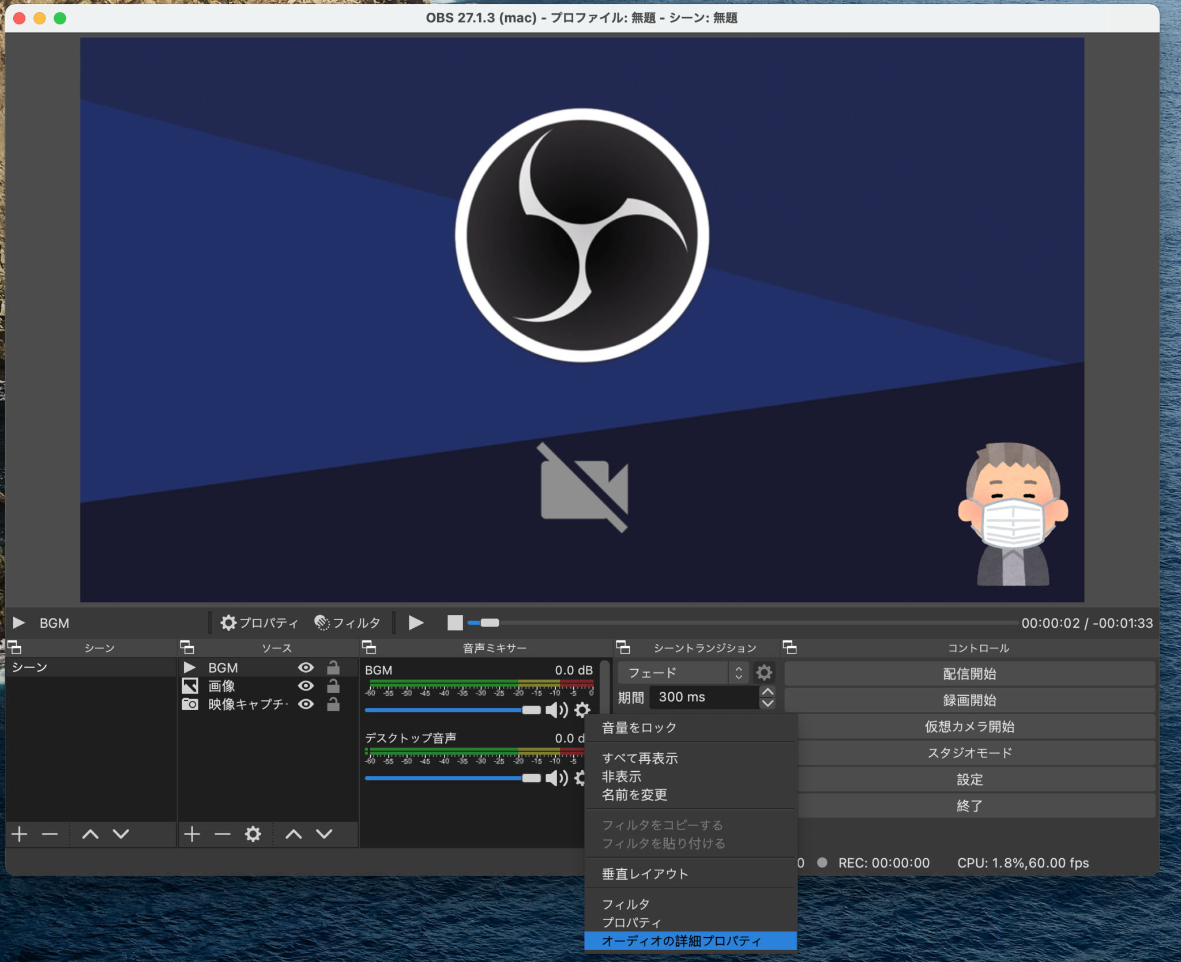Viewport: 1181px width, 962px height.
Task: Increase 期間 duration with up stepper
Action: (768, 692)
